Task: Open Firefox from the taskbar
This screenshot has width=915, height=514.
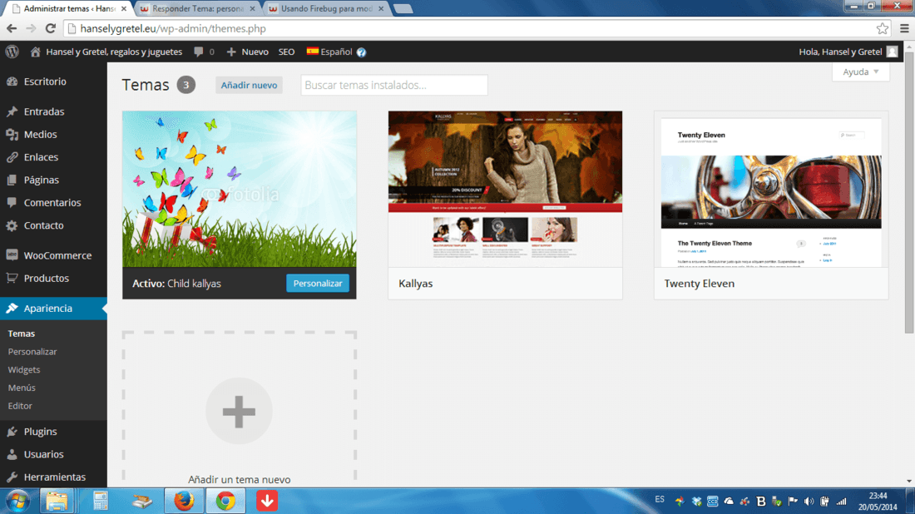Action: 184,501
